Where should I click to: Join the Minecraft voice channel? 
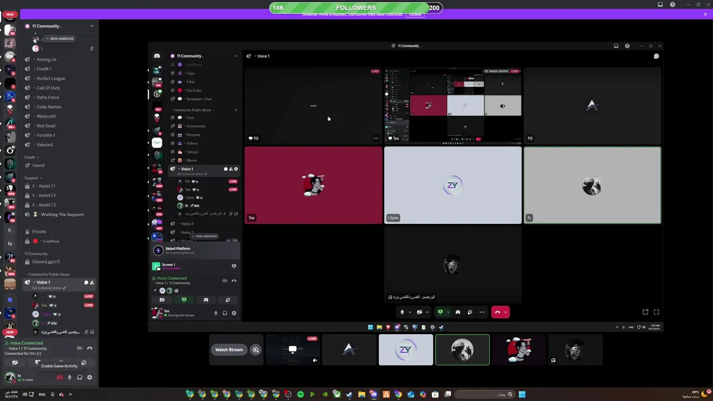[x=46, y=116]
